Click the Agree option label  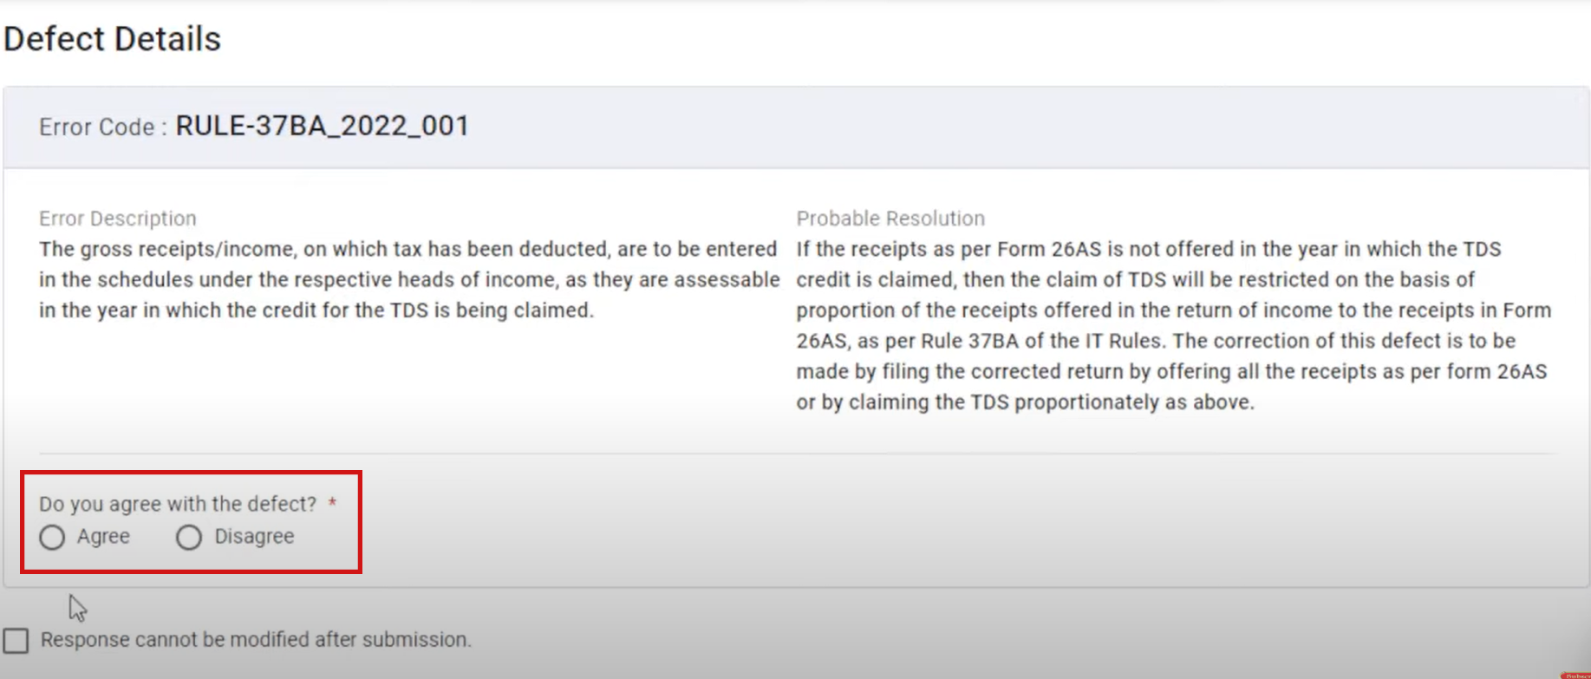point(103,537)
